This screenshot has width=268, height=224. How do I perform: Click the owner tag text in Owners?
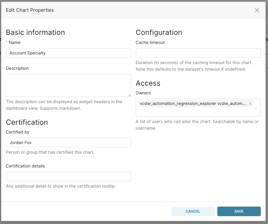click(x=192, y=104)
